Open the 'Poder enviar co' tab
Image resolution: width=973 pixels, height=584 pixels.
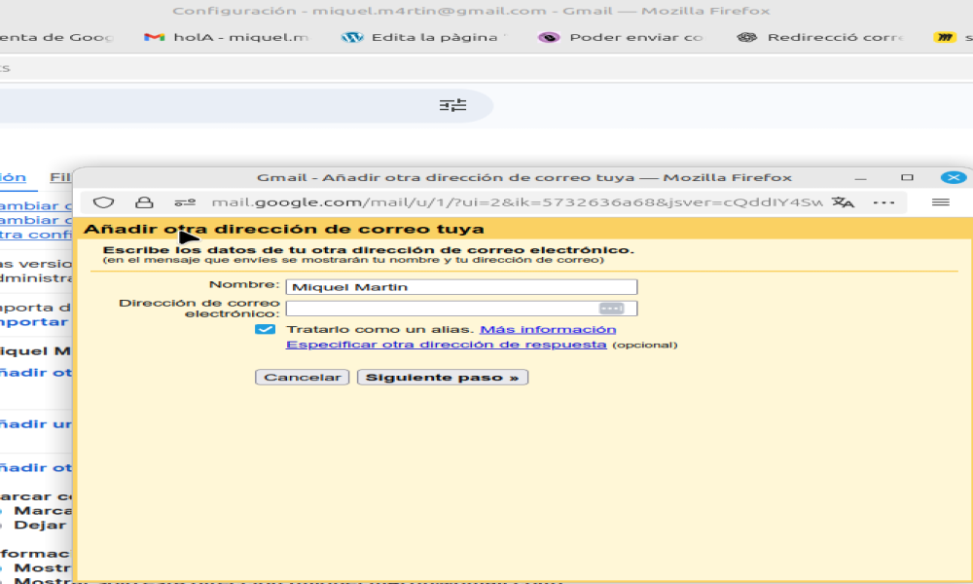click(623, 38)
